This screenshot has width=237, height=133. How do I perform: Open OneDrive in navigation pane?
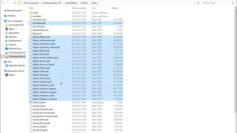(11, 16)
